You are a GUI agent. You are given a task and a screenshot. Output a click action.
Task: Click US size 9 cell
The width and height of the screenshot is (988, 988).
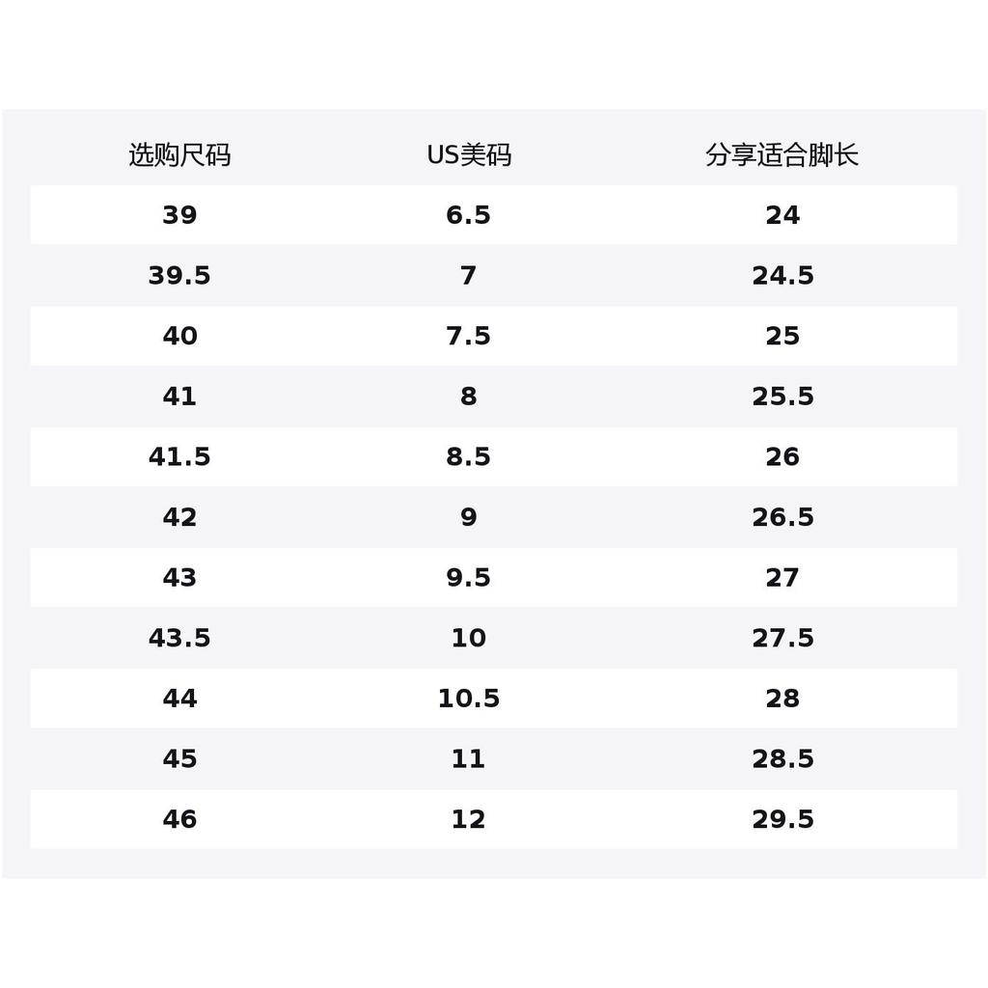(x=468, y=517)
